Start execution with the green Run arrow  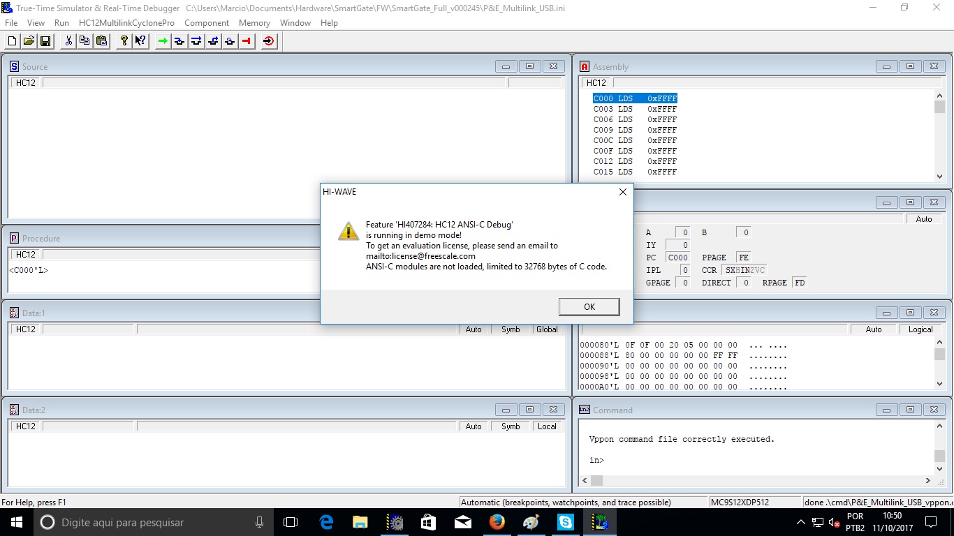[163, 41]
